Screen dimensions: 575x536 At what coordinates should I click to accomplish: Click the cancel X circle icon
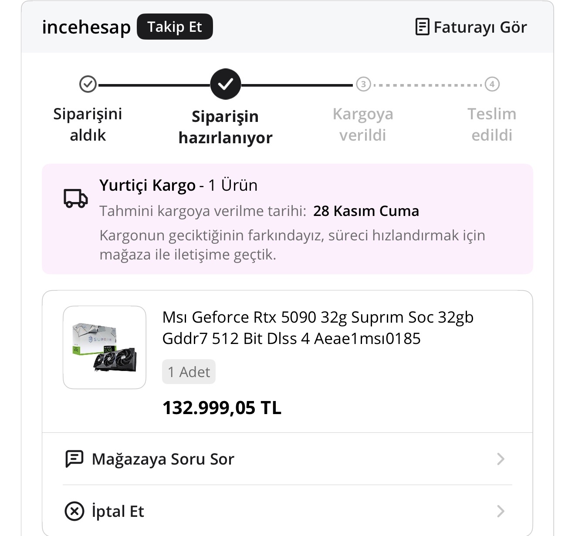tap(74, 511)
